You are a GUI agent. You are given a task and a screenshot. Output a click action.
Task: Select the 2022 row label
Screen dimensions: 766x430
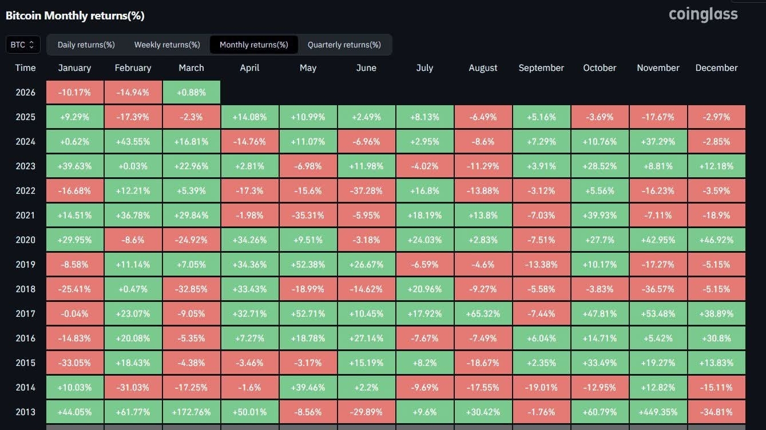pyautogui.click(x=25, y=190)
